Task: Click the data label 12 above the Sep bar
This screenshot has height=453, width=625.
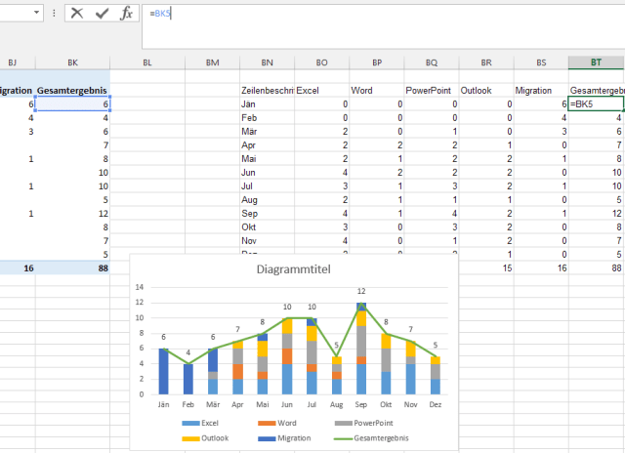Action: click(x=361, y=291)
